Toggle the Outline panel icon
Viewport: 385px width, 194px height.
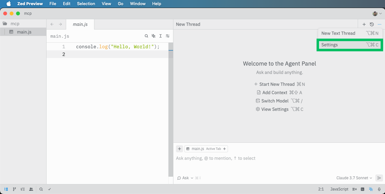coord(23,189)
